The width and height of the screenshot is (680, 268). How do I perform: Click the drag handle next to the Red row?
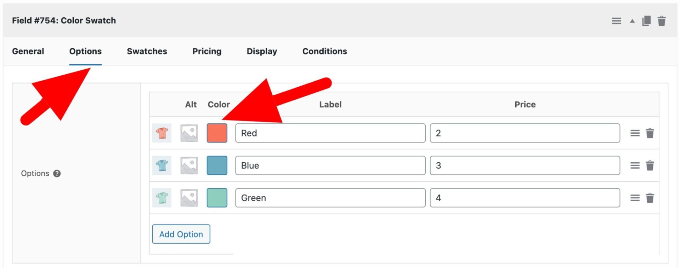coord(635,133)
